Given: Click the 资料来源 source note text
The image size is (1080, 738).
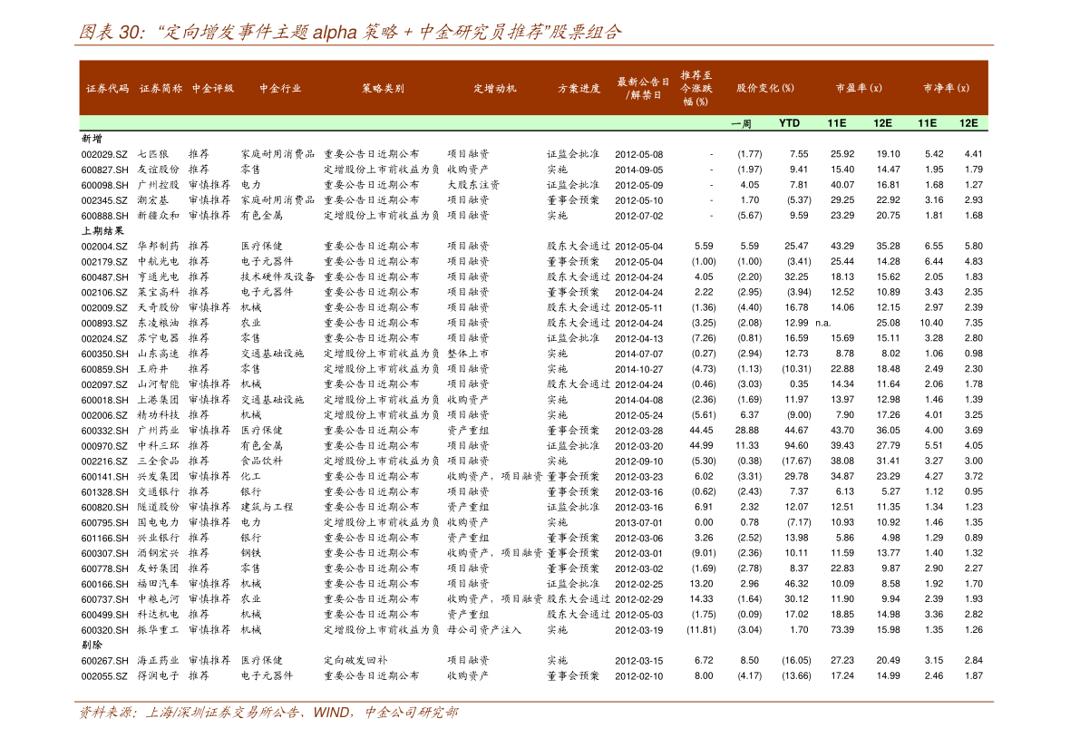Looking at the screenshot, I should [268, 714].
